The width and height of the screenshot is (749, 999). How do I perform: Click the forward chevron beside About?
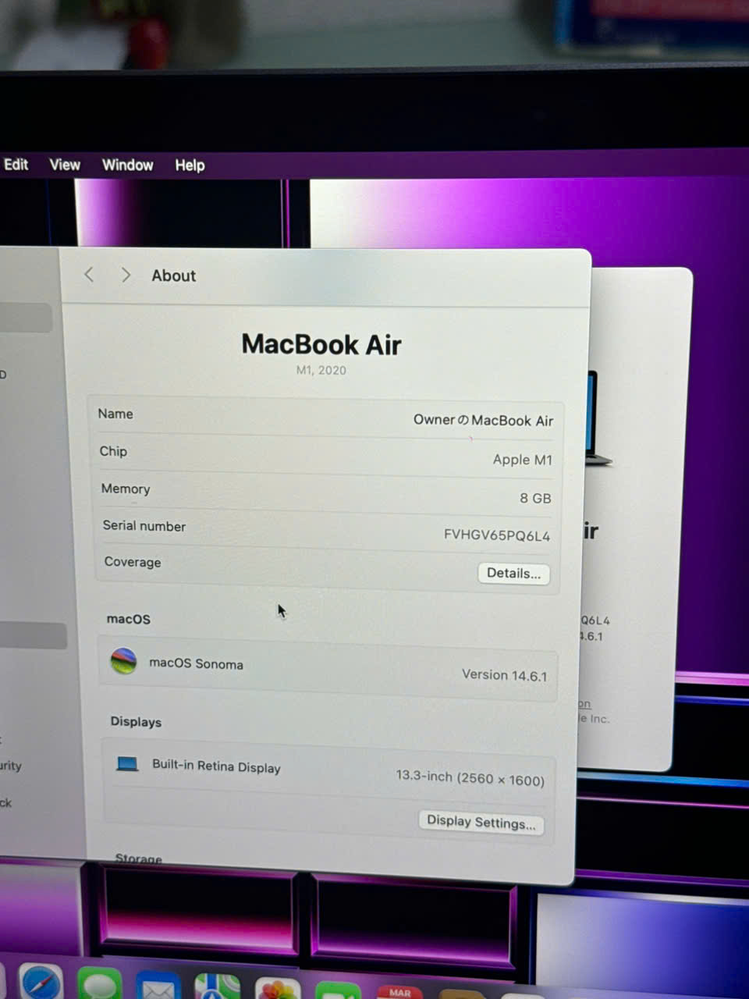(x=126, y=275)
